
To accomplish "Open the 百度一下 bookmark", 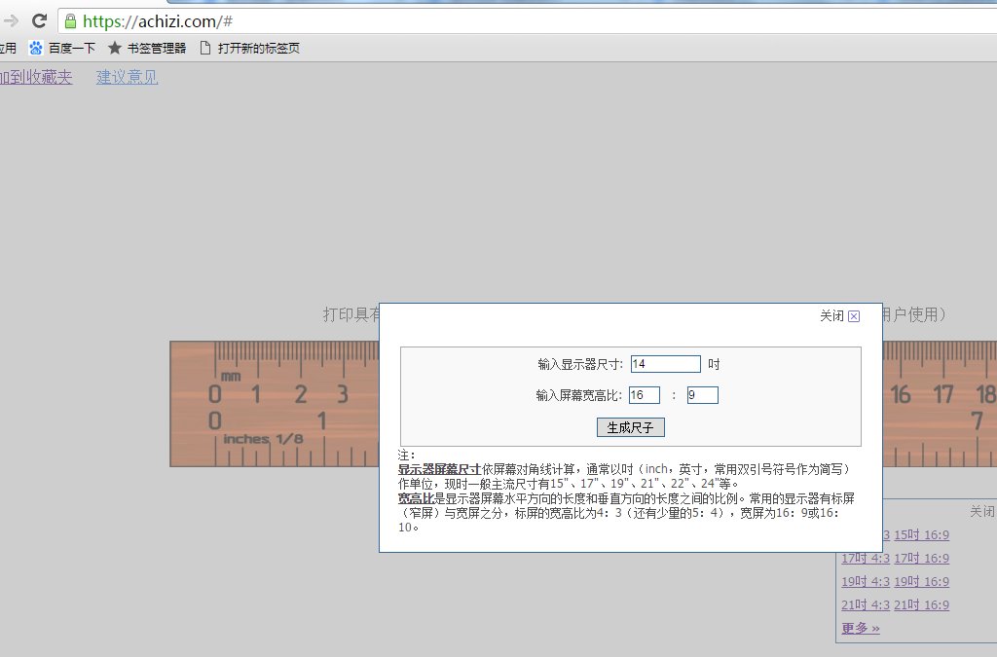I will [62, 48].
